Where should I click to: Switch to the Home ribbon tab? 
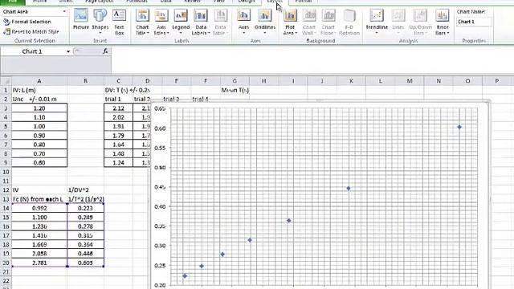39,2
